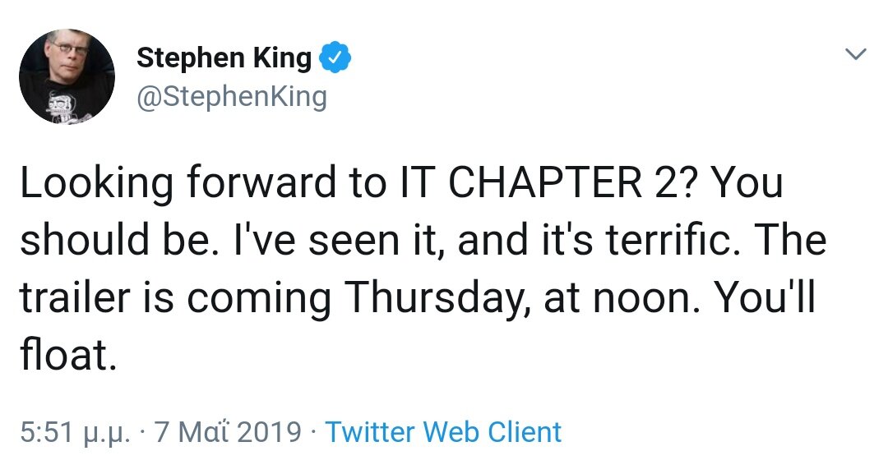Click the Twitter Web Client source link
Viewport: 888px width, 474px height.
443,432
